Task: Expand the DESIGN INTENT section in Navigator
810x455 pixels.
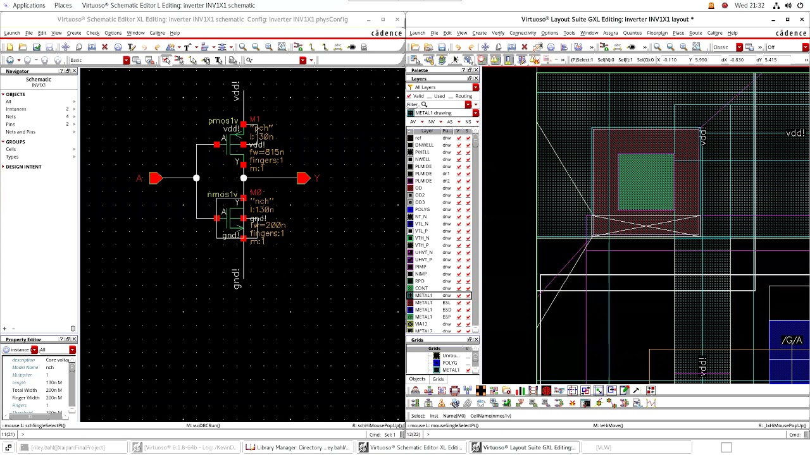Action: coord(3,167)
